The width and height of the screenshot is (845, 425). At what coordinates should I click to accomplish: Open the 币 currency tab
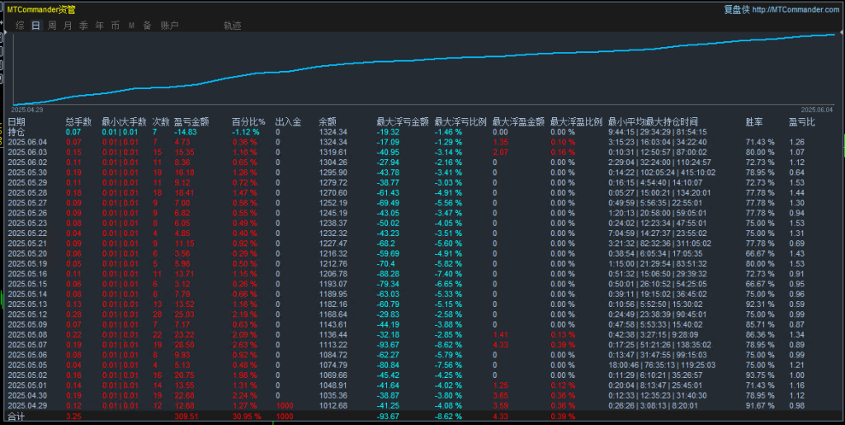point(115,26)
